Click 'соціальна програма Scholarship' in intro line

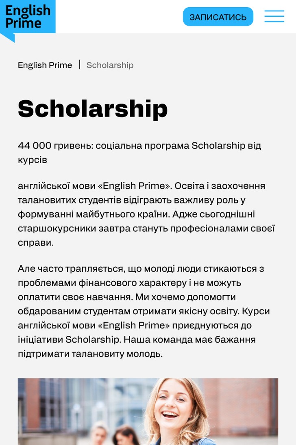click(x=170, y=146)
